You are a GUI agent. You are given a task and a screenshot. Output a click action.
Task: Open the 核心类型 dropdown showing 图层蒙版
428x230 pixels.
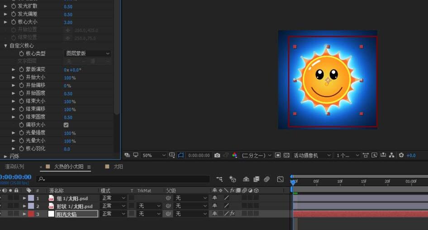pyautogui.click(x=88, y=53)
